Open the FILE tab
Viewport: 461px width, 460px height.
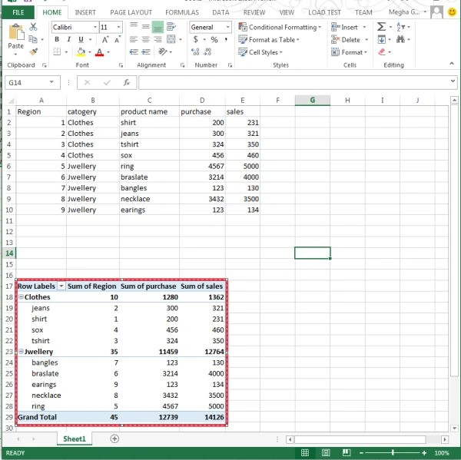tap(18, 12)
